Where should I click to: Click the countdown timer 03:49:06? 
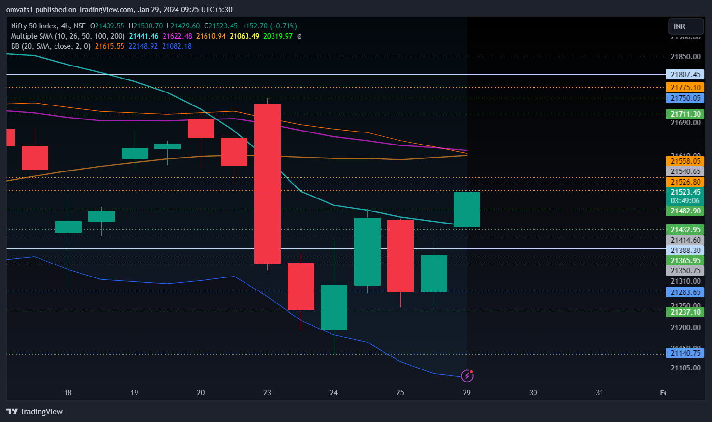(685, 201)
